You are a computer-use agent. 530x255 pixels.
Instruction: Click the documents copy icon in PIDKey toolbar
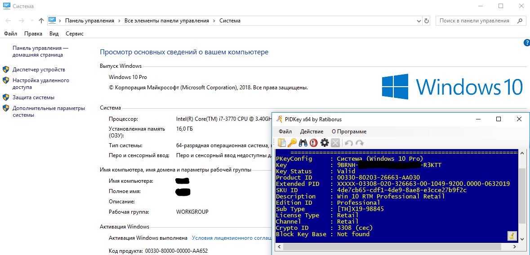point(282,143)
